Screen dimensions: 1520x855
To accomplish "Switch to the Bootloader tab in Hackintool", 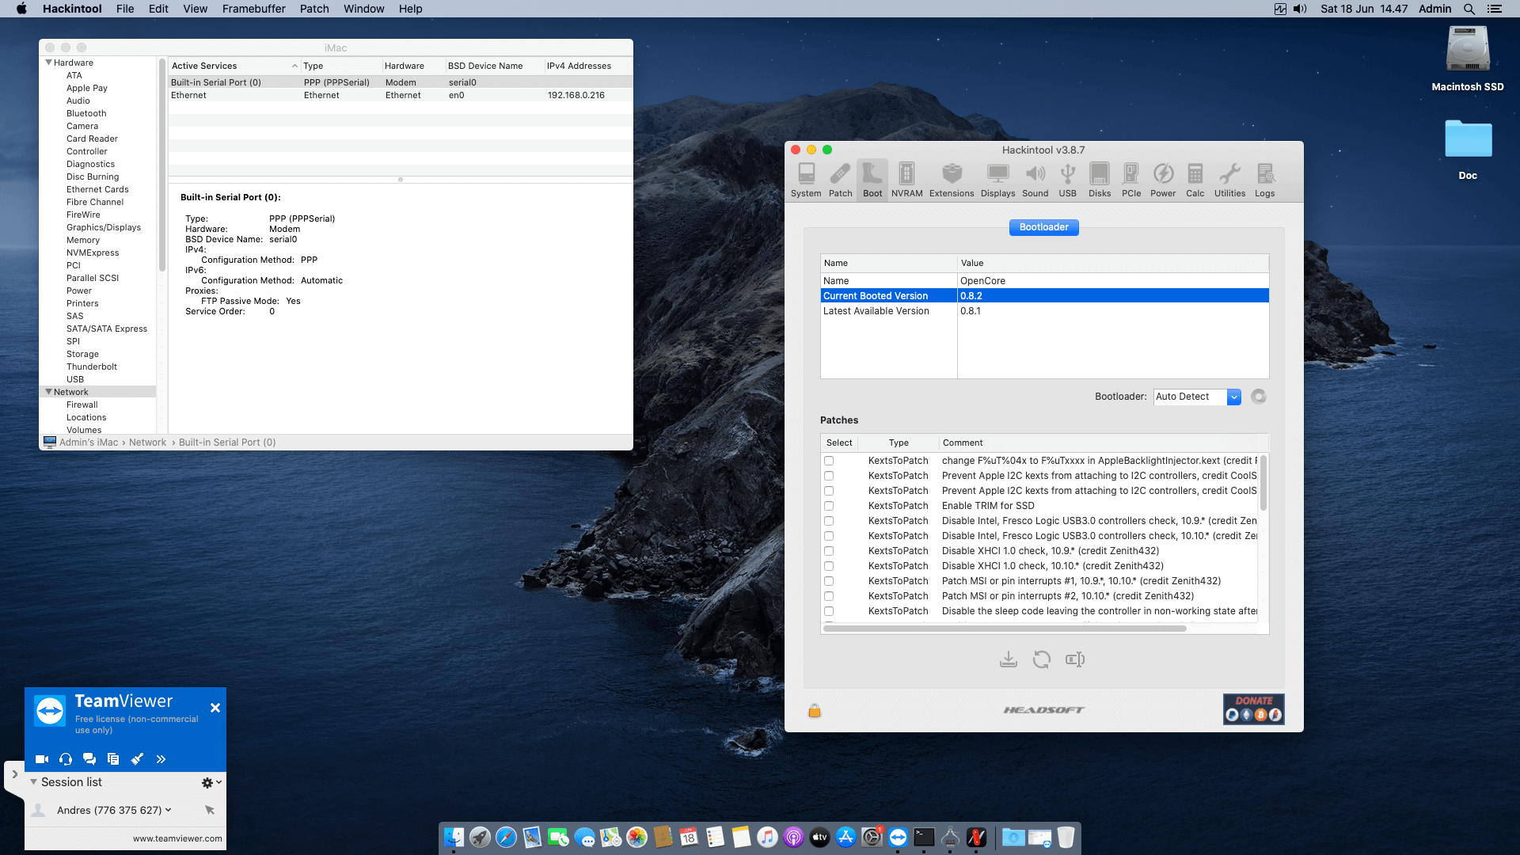I will (1043, 227).
